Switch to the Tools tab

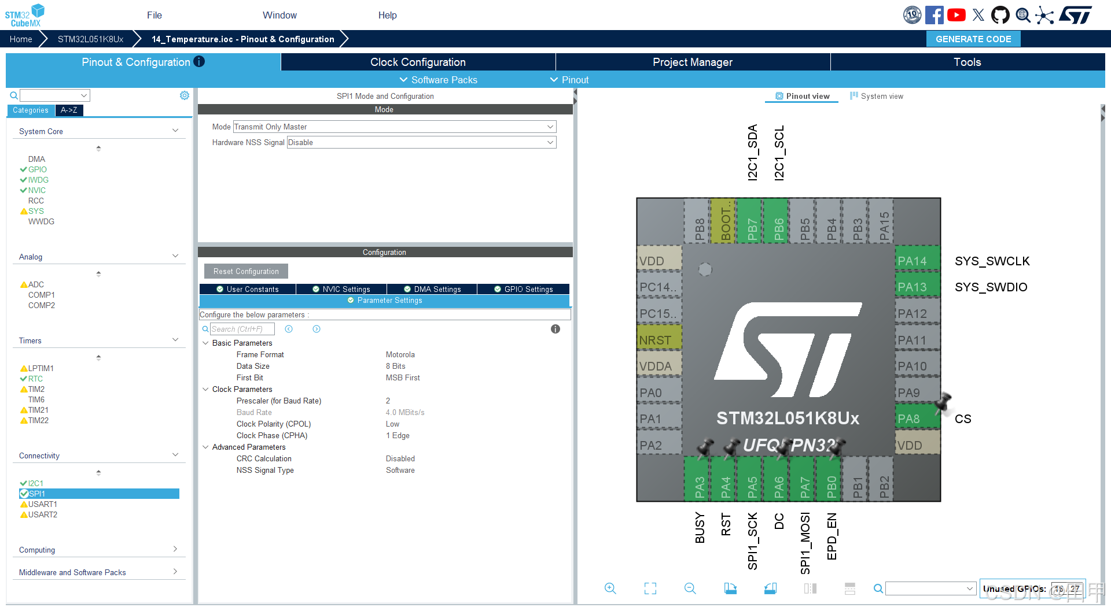click(967, 62)
